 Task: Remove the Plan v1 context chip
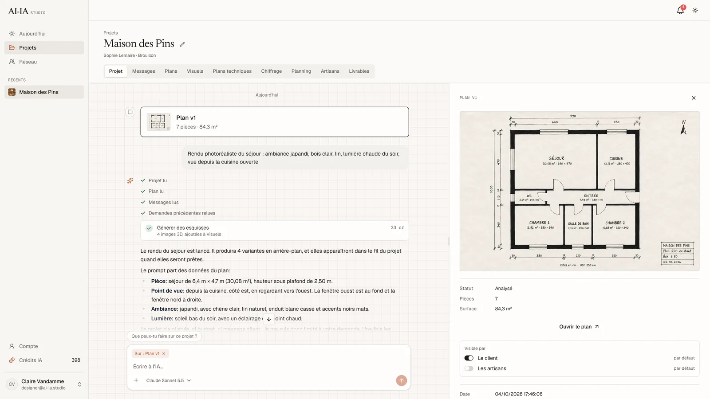click(x=164, y=354)
